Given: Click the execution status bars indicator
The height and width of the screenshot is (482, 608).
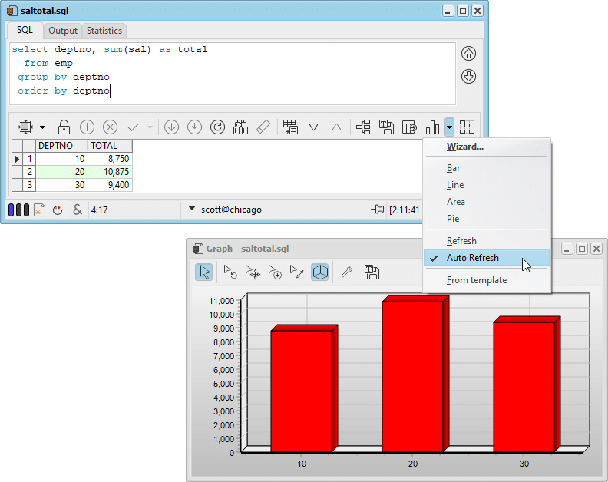Looking at the screenshot, I should (x=18, y=210).
